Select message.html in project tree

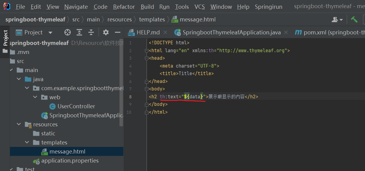coord(67,151)
